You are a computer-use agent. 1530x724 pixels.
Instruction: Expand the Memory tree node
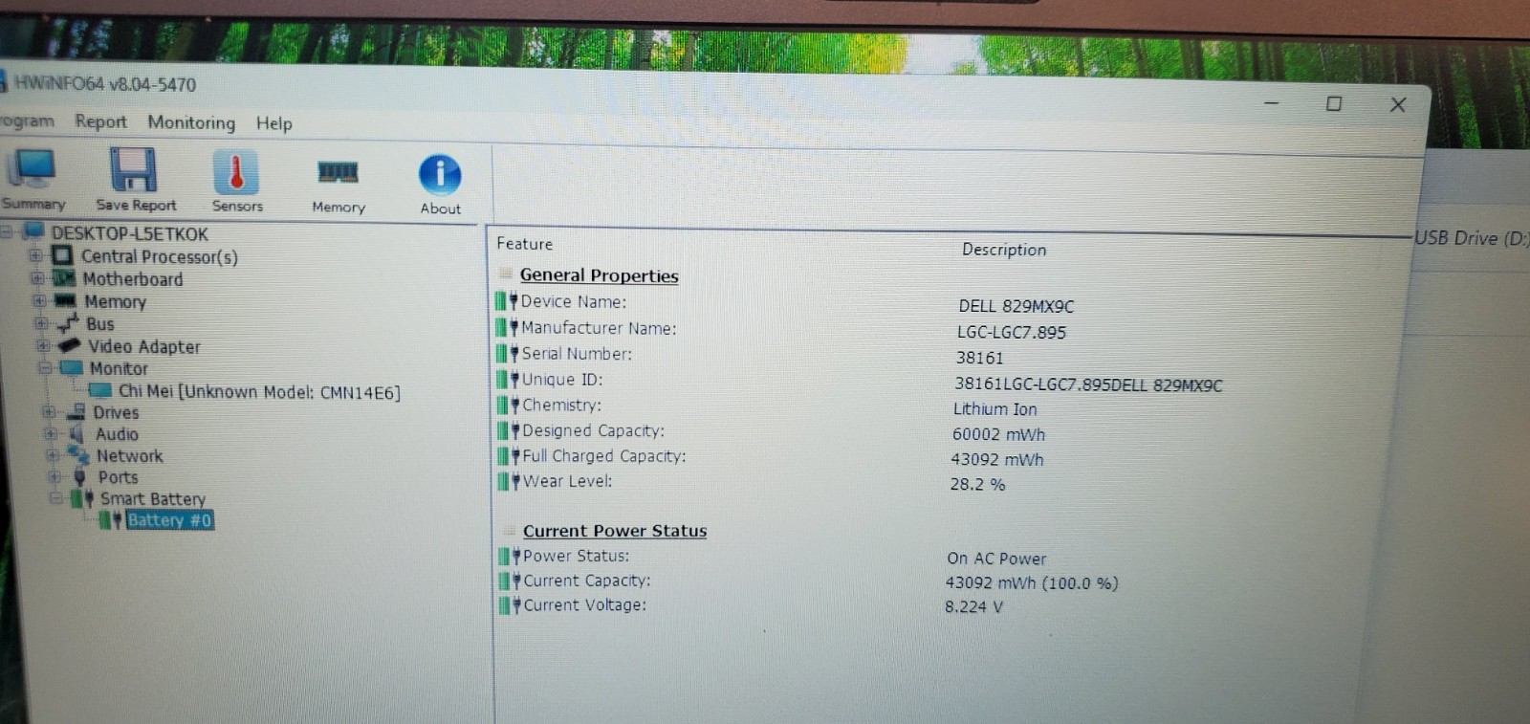pyautogui.click(x=38, y=300)
